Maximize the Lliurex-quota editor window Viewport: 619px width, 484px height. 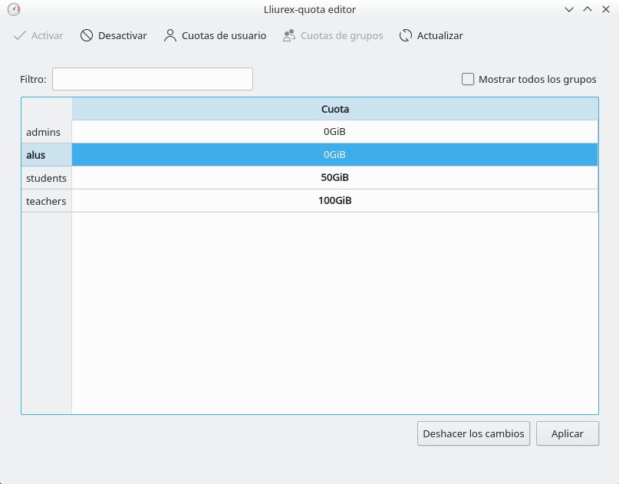[x=588, y=9]
